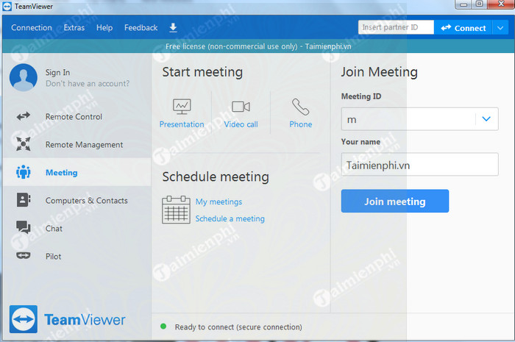The image size is (515, 342).
Task: Click the Remote Control arrows icon
Action: (24, 116)
